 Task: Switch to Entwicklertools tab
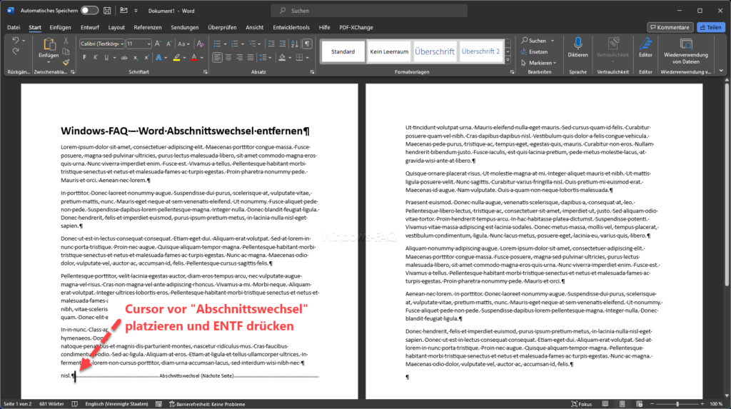coord(291,28)
